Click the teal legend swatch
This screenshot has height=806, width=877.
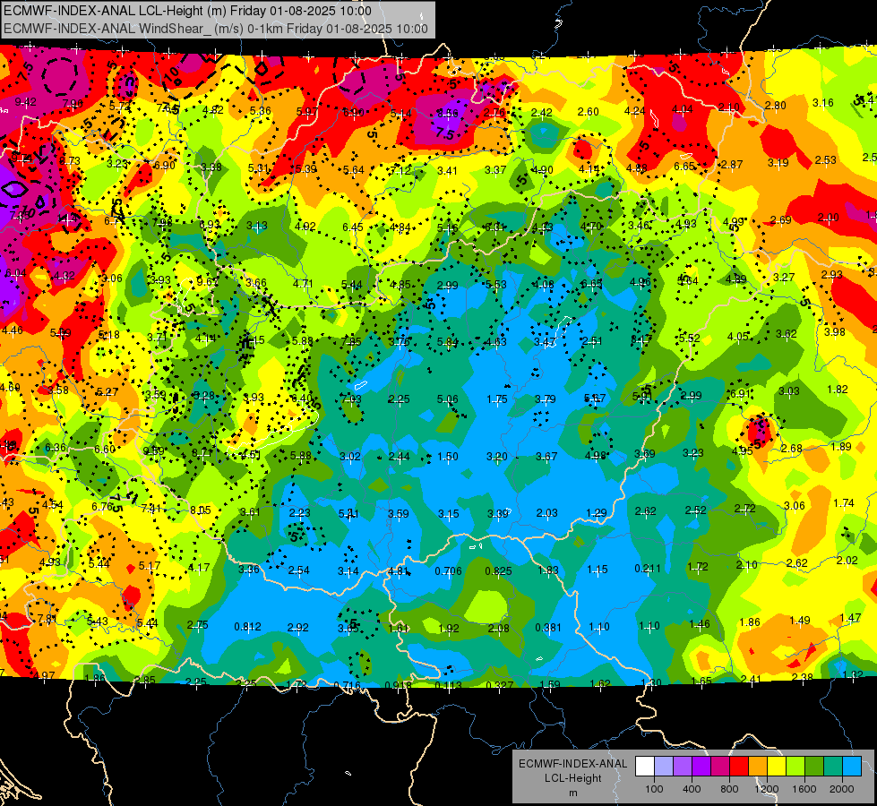pyautogui.click(x=832, y=767)
